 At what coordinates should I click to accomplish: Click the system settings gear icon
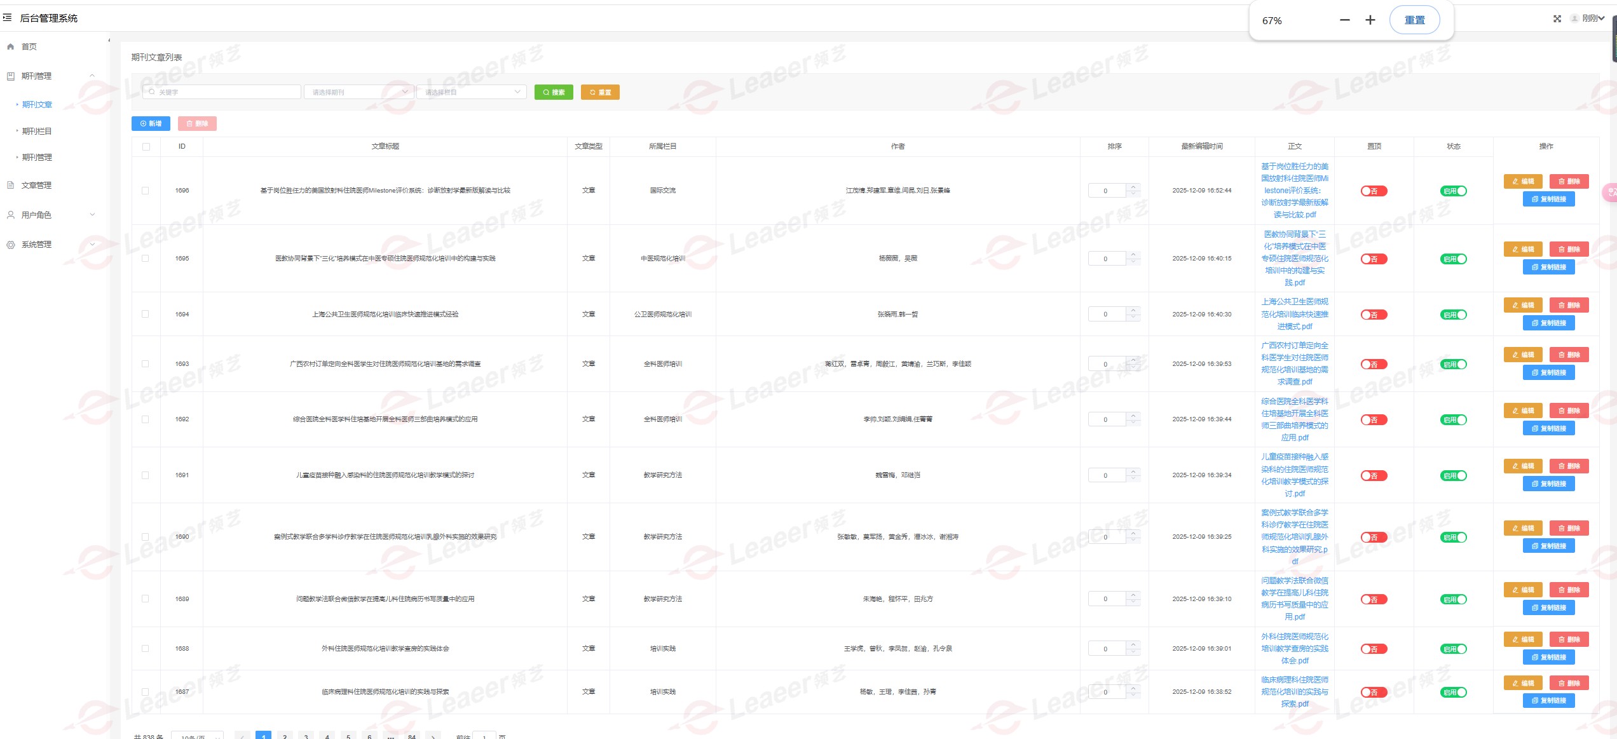coord(11,245)
